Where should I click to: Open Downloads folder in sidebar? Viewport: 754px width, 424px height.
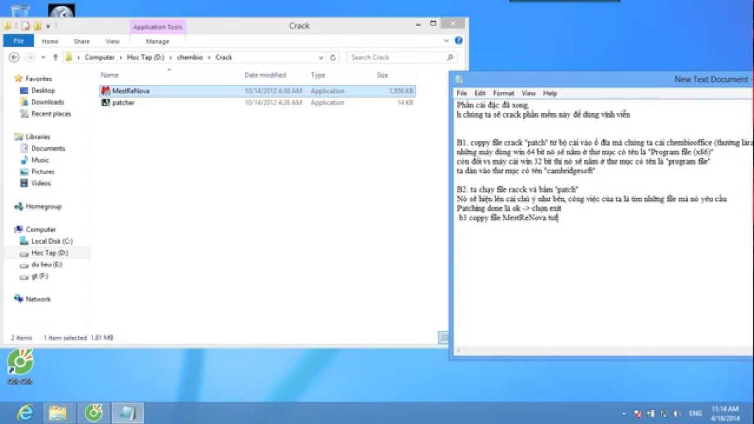(x=47, y=102)
